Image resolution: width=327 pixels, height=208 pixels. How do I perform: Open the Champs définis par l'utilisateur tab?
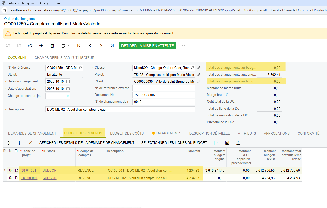tap(64, 58)
